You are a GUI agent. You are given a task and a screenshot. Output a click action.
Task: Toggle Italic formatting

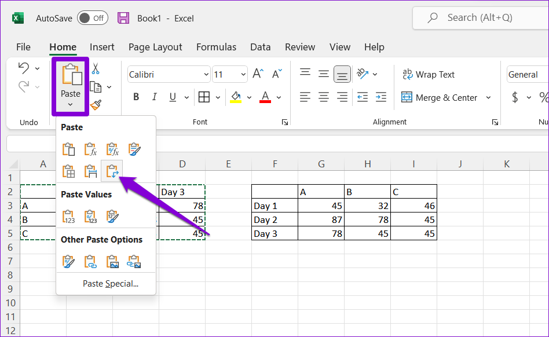pos(155,97)
